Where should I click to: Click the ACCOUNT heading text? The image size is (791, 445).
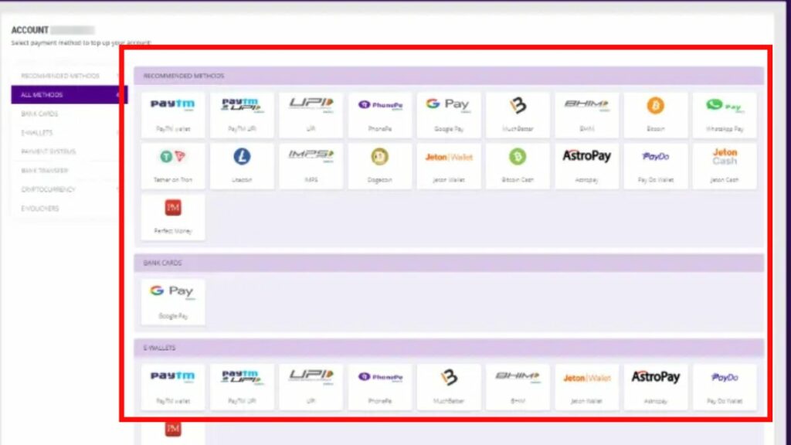point(30,30)
